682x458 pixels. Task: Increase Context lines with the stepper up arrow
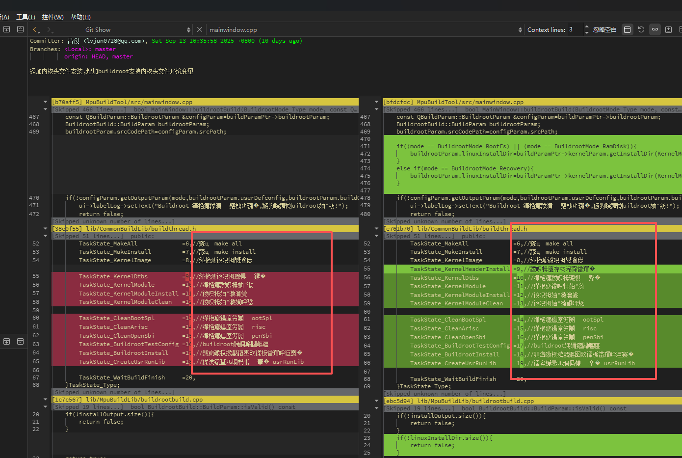click(x=586, y=27)
